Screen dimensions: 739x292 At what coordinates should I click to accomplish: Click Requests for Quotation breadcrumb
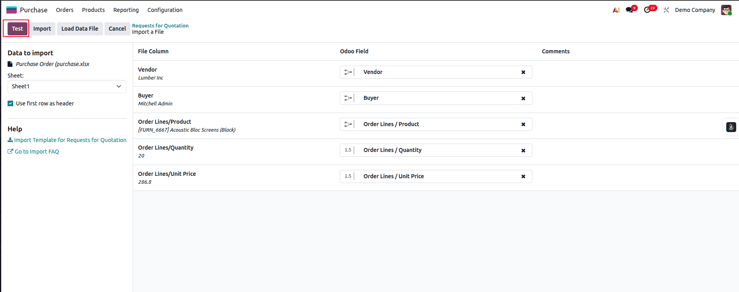[160, 25]
